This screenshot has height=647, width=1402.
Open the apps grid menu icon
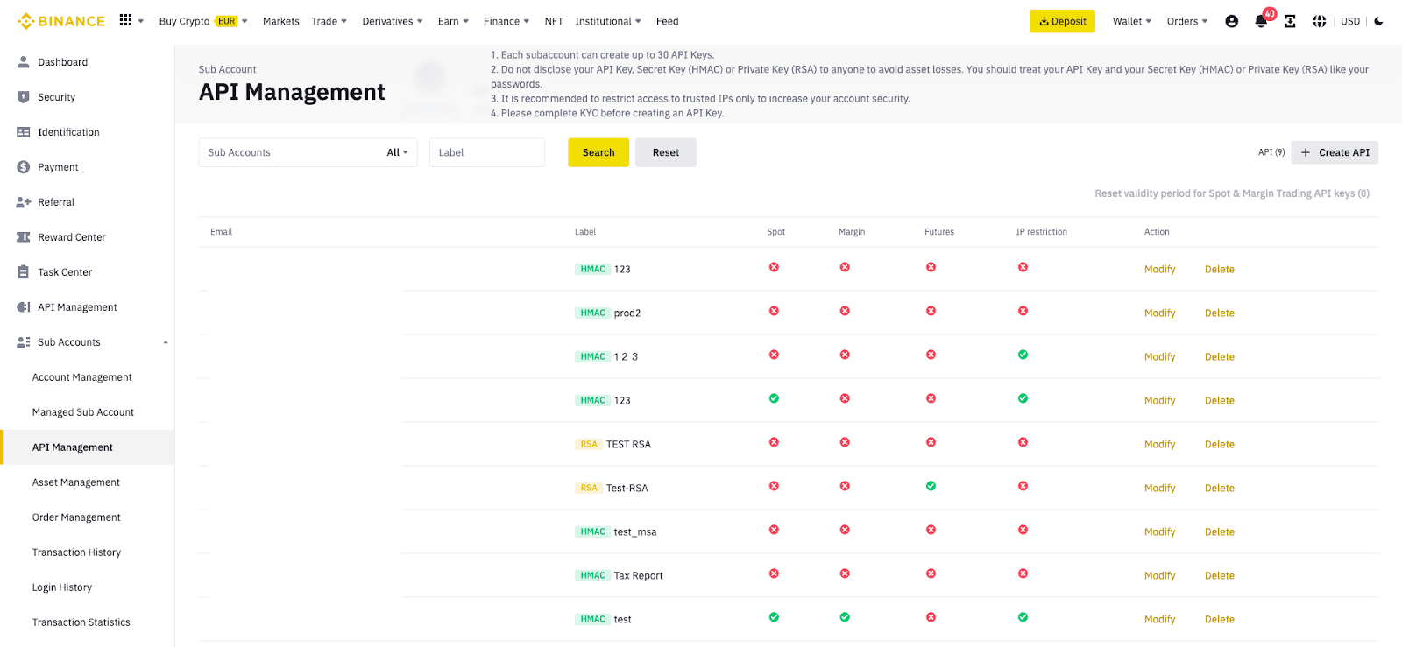pos(126,20)
